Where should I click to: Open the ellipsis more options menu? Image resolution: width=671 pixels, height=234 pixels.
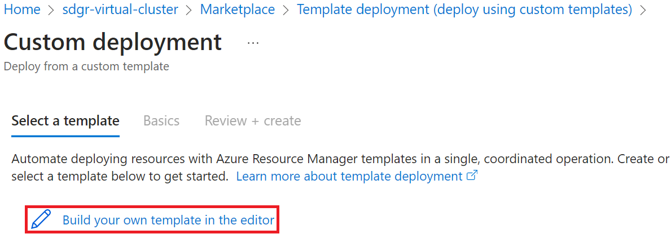[x=253, y=43]
